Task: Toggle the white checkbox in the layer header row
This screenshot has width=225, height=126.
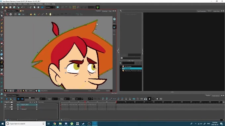Action: [x=12, y=102]
